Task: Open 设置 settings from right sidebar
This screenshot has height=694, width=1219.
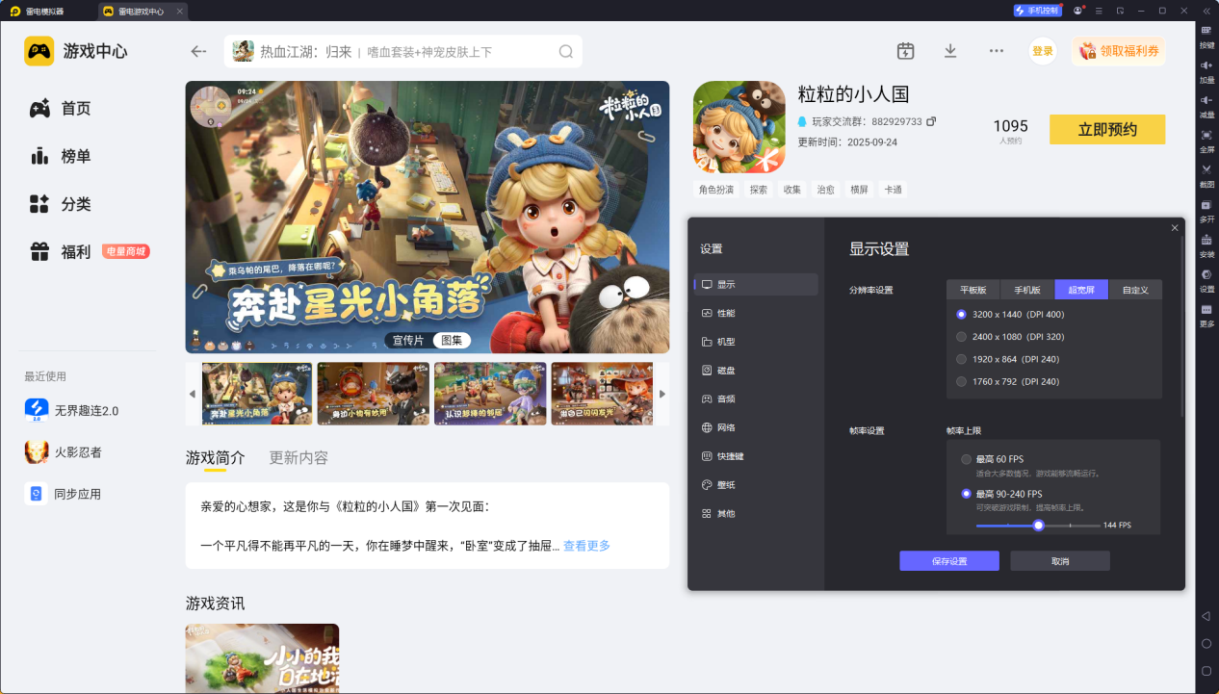Action: pyautogui.click(x=1206, y=279)
